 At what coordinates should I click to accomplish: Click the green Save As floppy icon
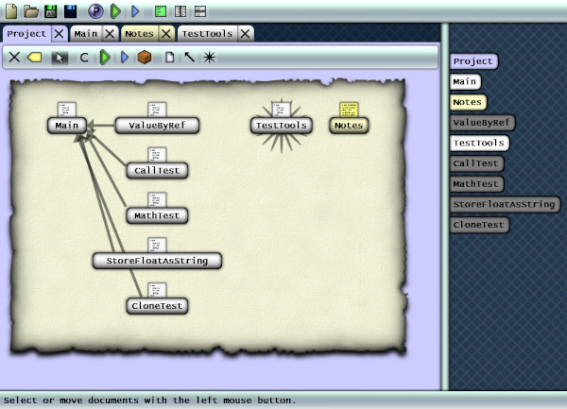(x=51, y=11)
